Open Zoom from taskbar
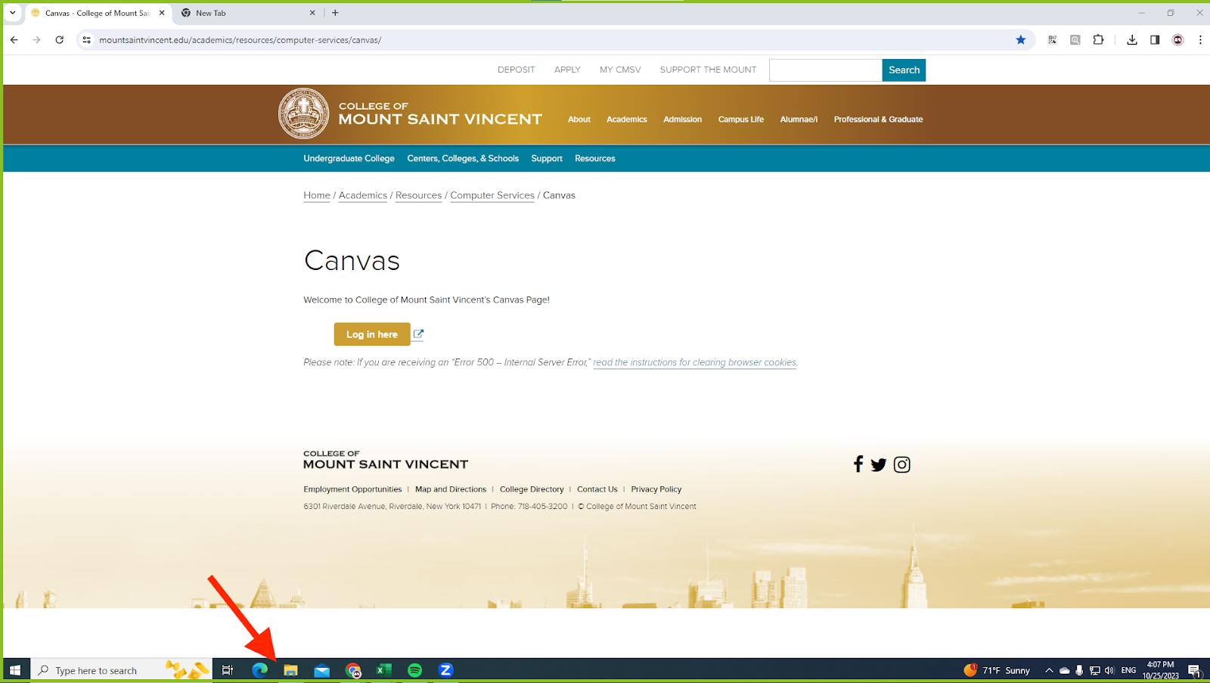 pos(445,670)
